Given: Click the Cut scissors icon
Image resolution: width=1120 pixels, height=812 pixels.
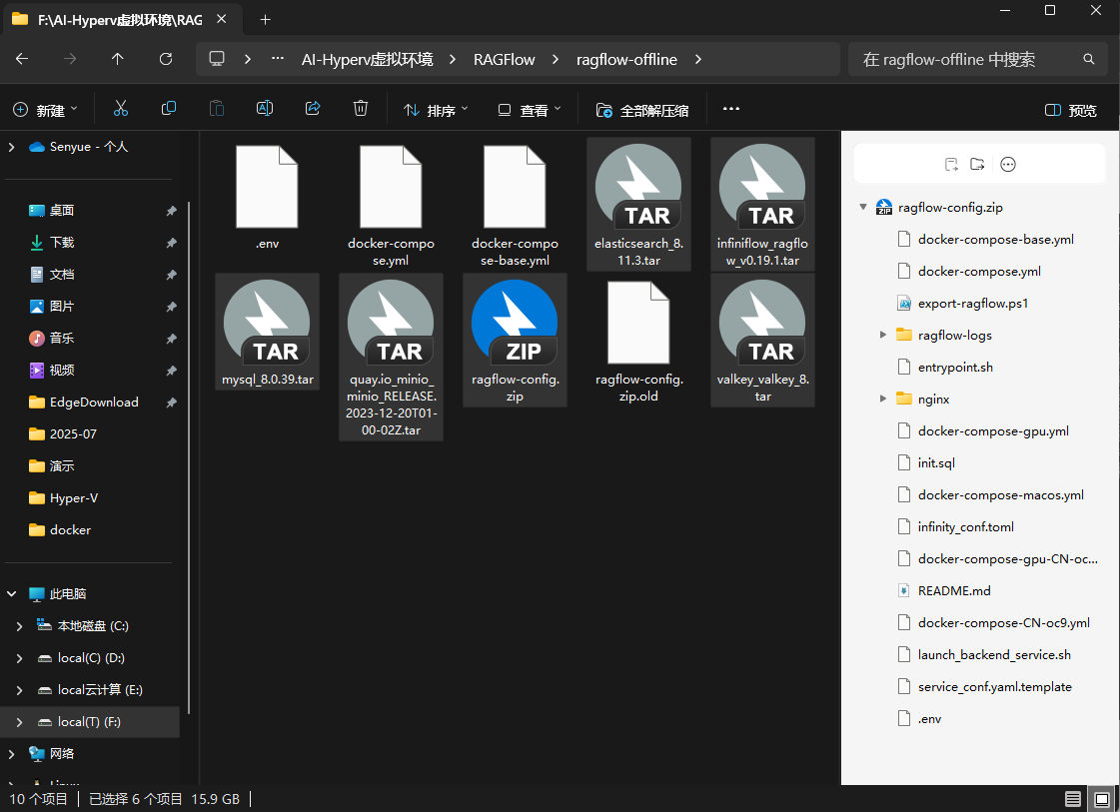Looking at the screenshot, I should (x=121, y=109).
